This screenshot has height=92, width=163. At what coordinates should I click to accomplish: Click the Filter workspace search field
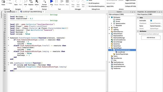point(122,14)
